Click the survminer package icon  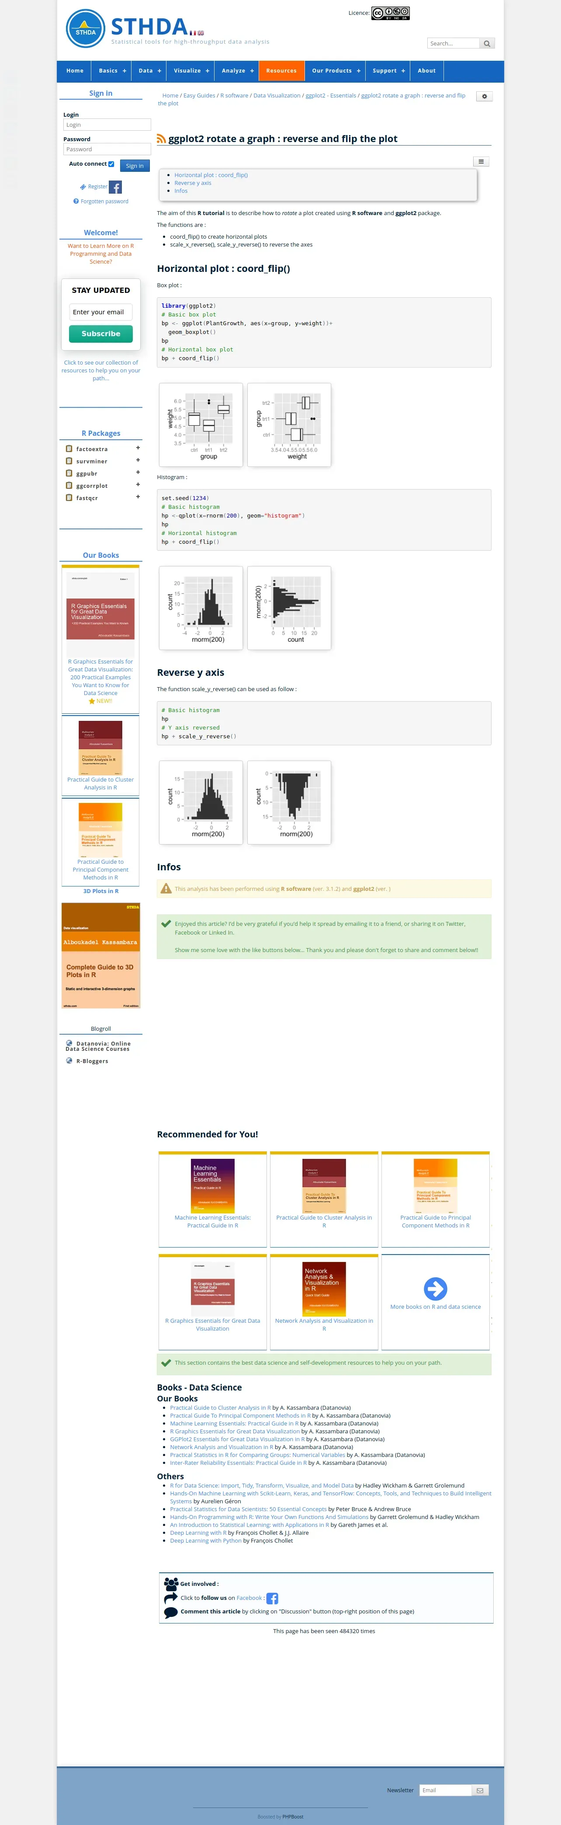(69, 460)
